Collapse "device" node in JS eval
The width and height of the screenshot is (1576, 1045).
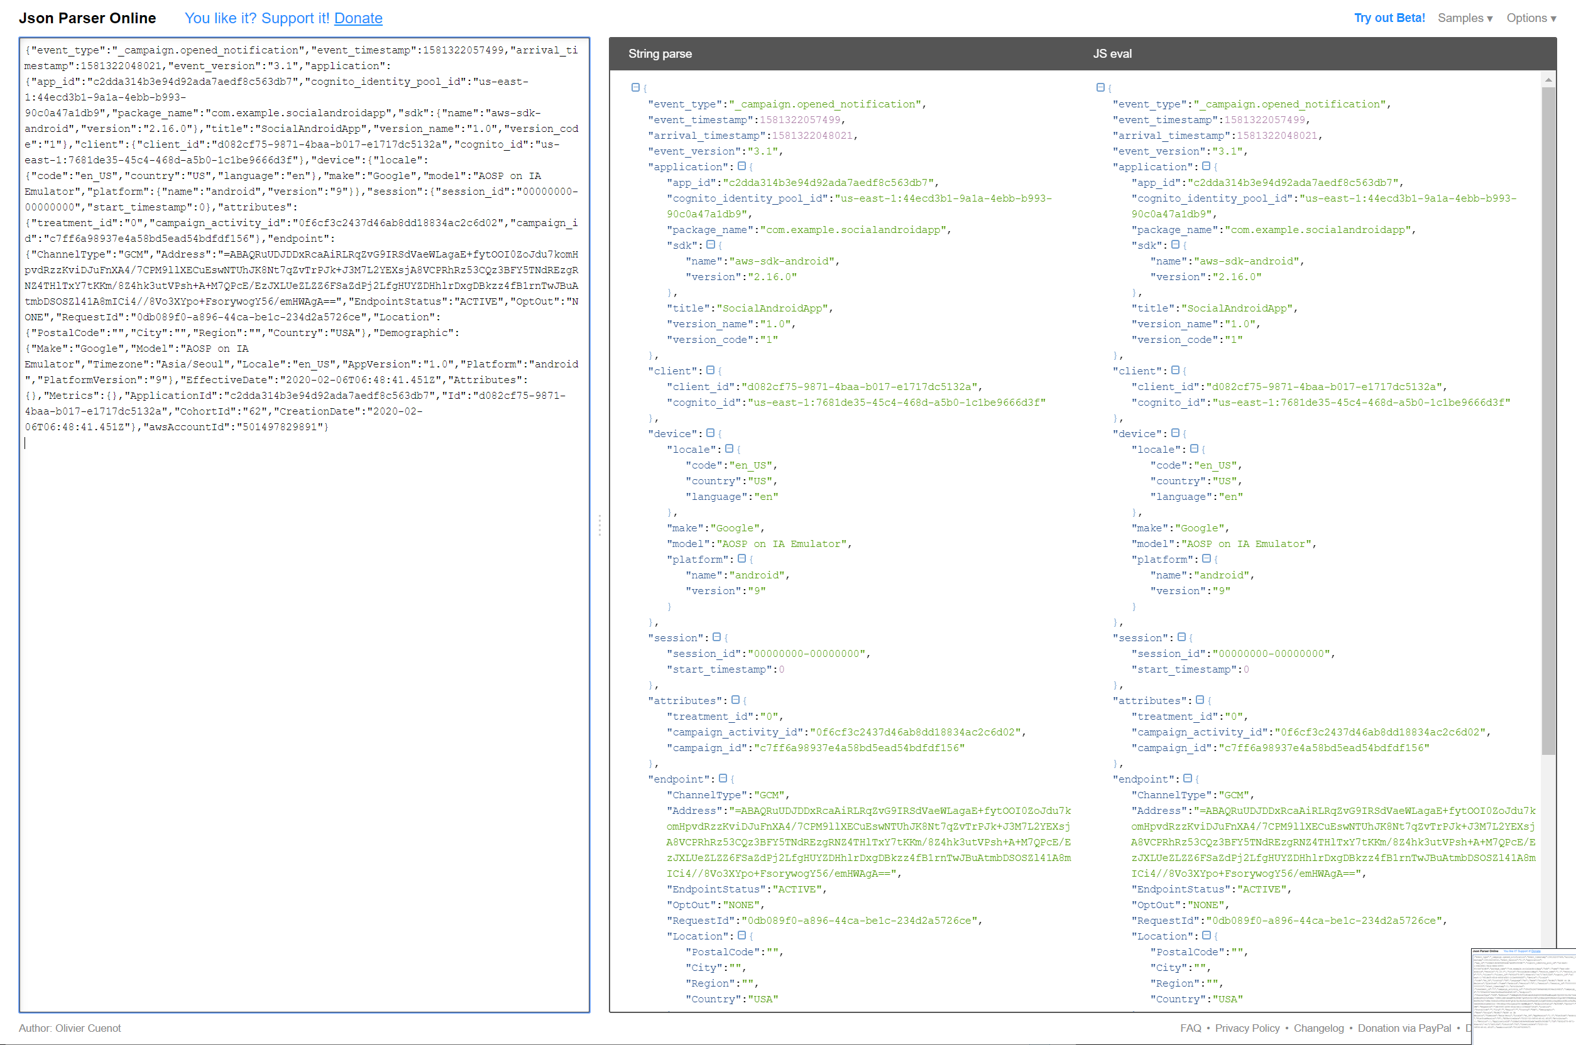point(1174,433)
